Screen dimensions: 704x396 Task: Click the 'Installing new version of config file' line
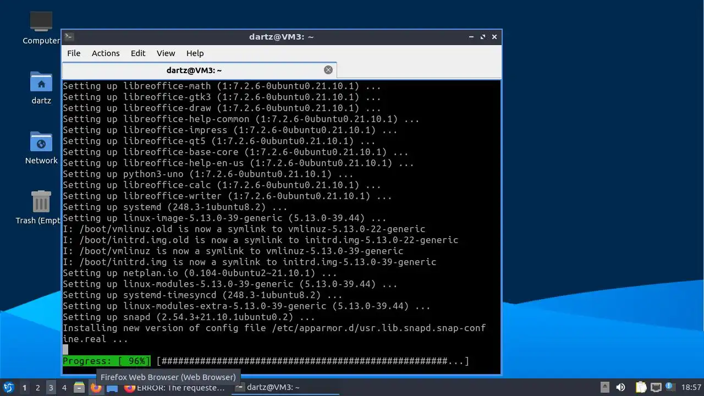coord(274,333)
